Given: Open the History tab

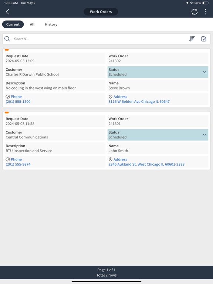Looking at the screenshot, I should [x=51, y=24].
